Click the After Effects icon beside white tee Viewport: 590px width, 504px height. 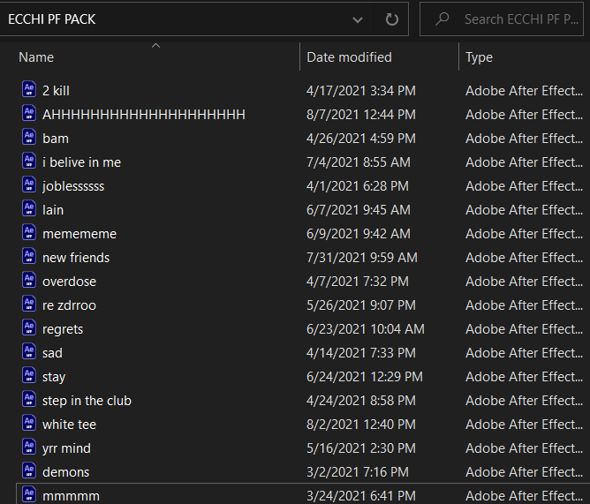coord(29,424)
